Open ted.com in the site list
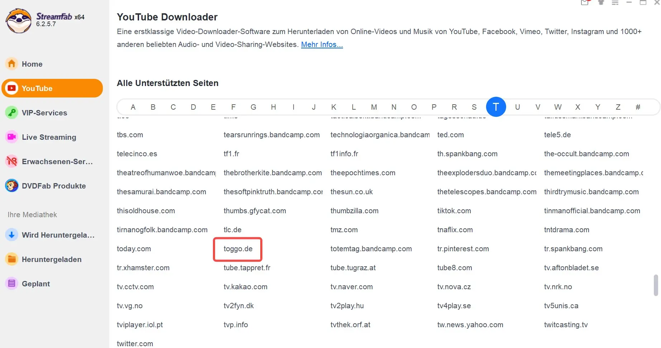 tap(451, 135)
